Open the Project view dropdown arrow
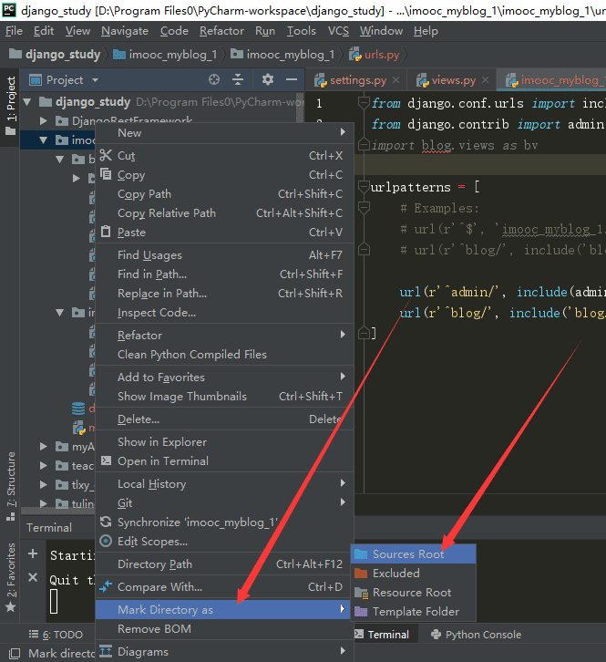The width and height of the screenshot is (606, 662). click(x=95, y=80)
